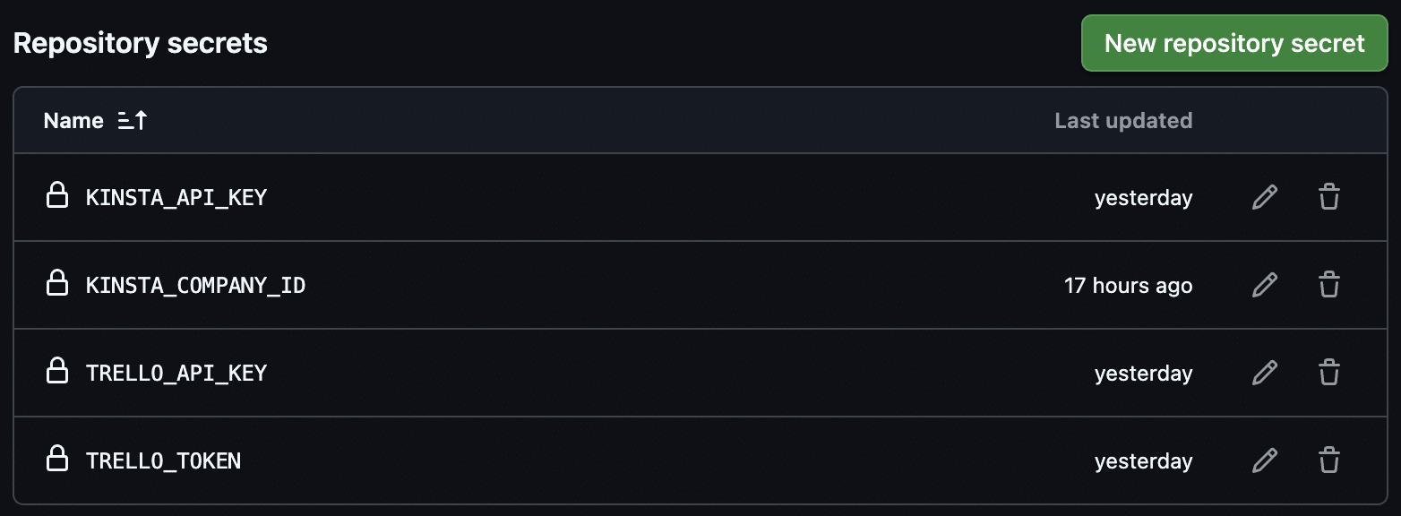
Task: Edit the TRELLO_API_KEY secret
Action: [x=1264, y=373]
